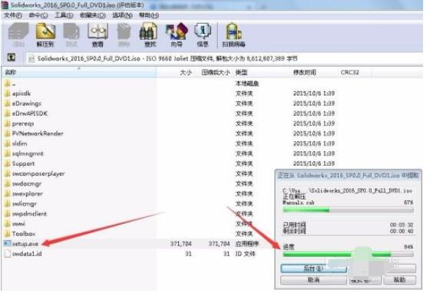This screenshot has width=430, height=293.
Task: Click the folder icon of the Support row
Action: pos(8,163)
